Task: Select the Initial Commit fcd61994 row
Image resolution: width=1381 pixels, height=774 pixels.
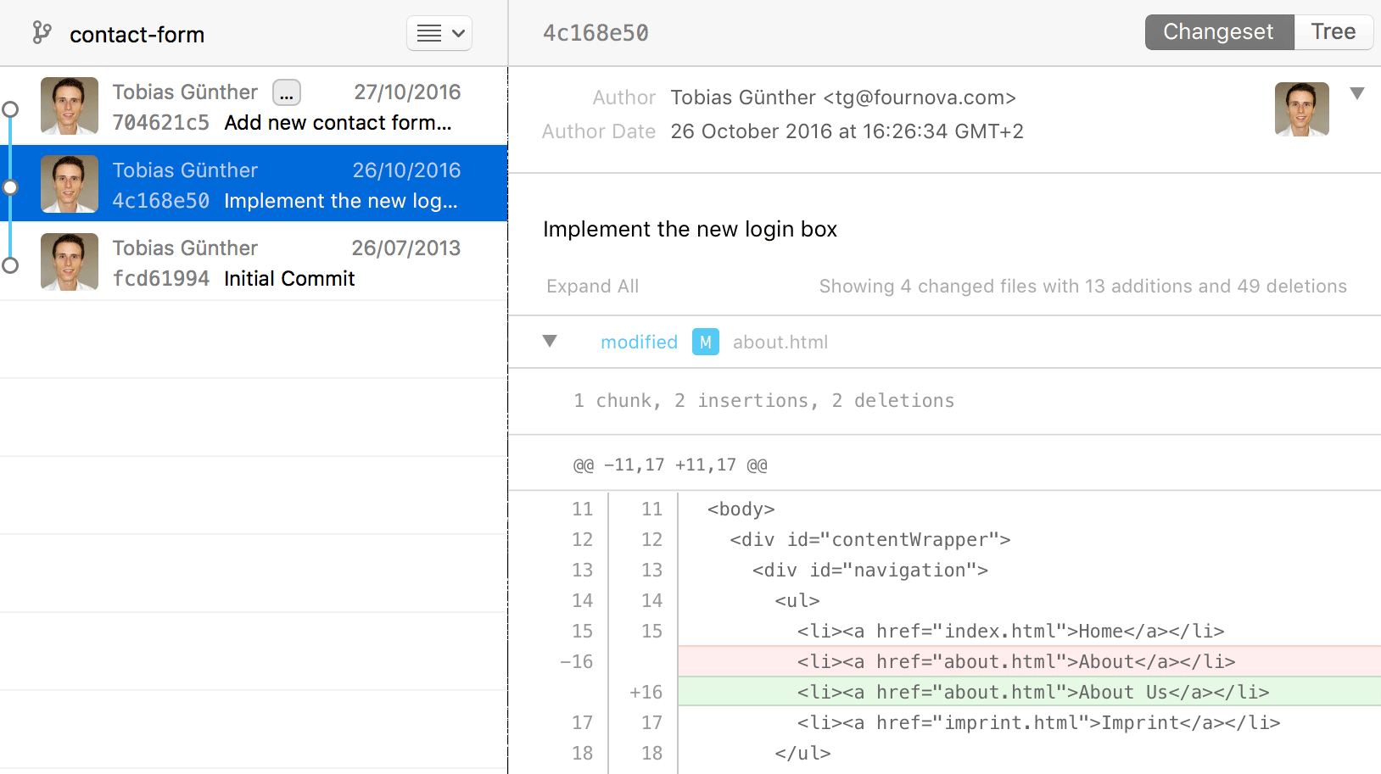Action: click(254, 262)
